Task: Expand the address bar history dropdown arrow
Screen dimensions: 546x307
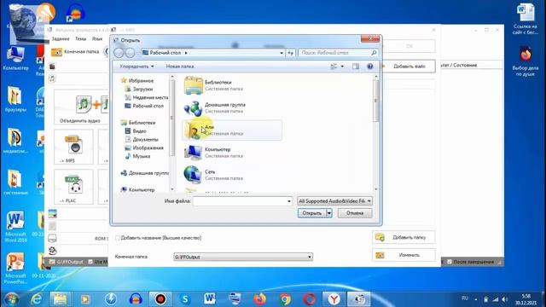Action: tap(282, 53)
